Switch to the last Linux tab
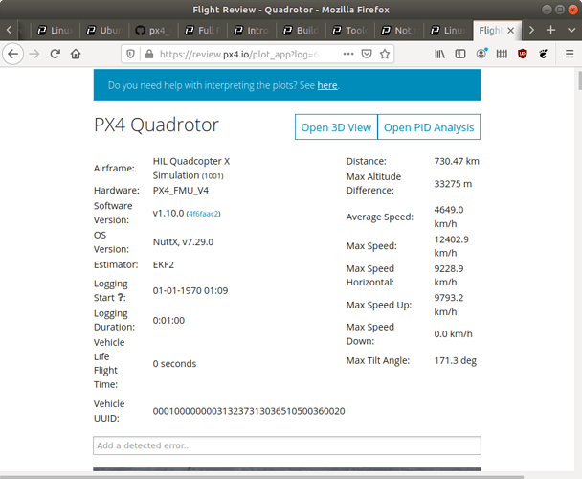 coord(448,31)
